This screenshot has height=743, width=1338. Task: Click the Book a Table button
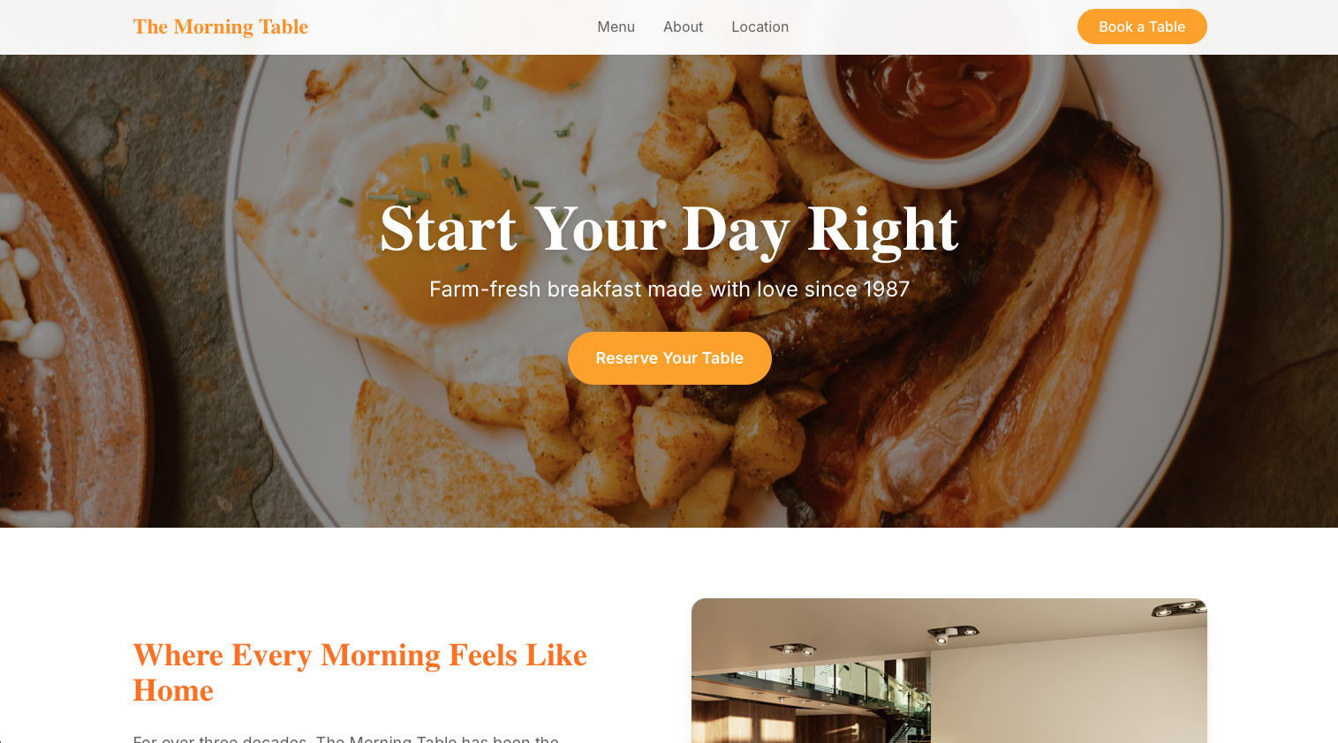1142,26
